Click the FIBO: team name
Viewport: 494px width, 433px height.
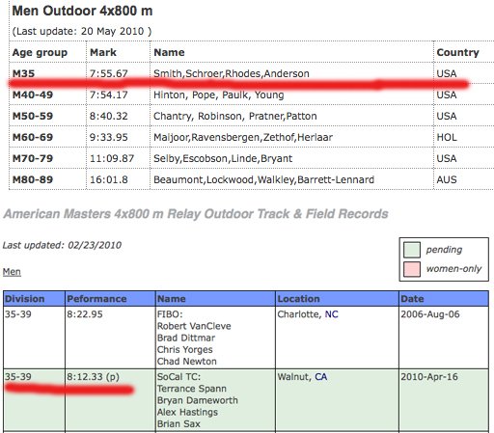tap(170, 314)
